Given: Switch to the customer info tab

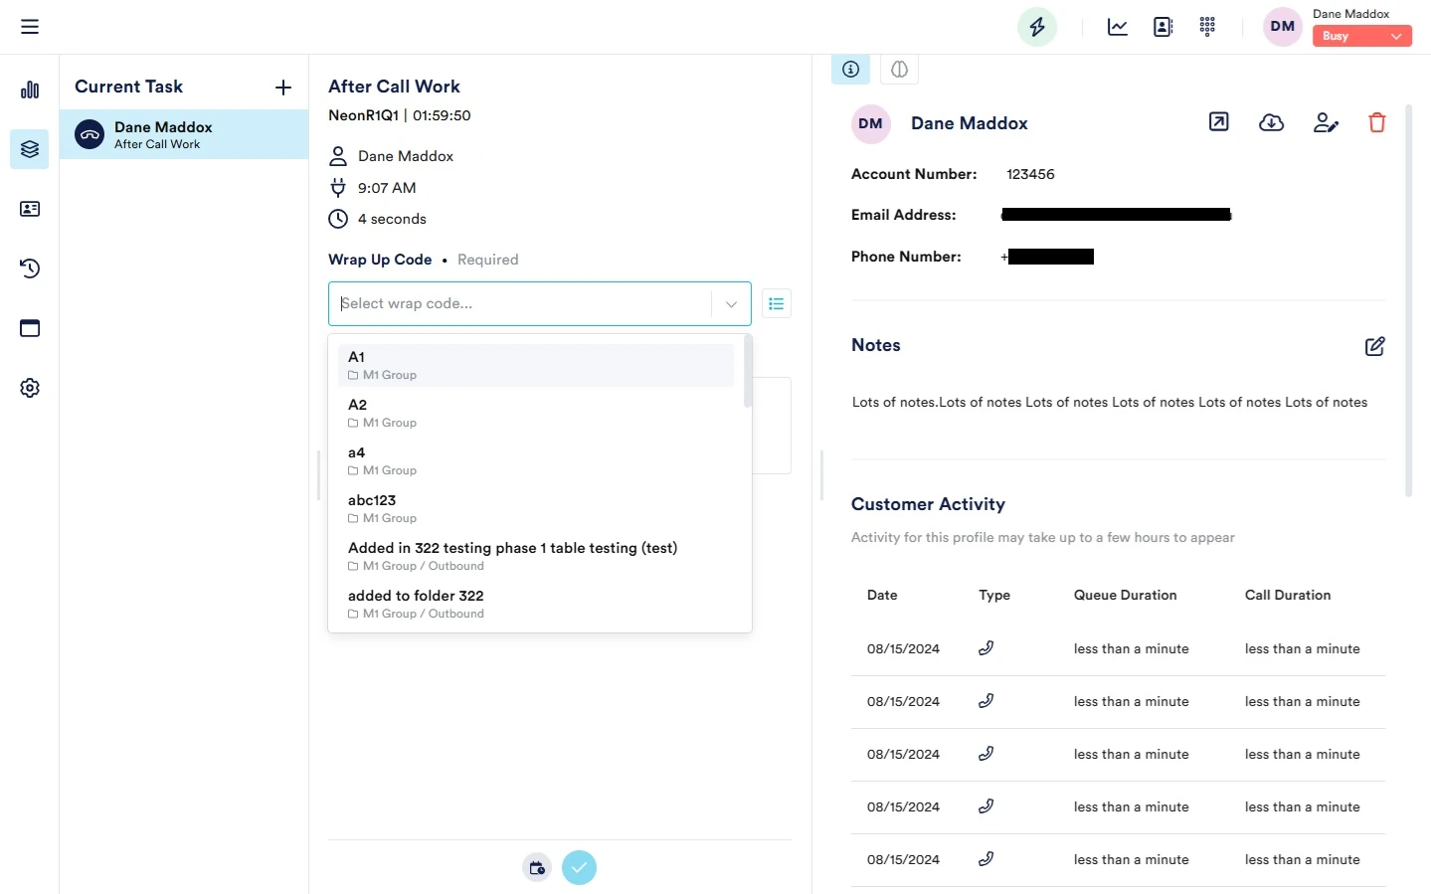Looking at the screenshot, I should click(850, 70).
